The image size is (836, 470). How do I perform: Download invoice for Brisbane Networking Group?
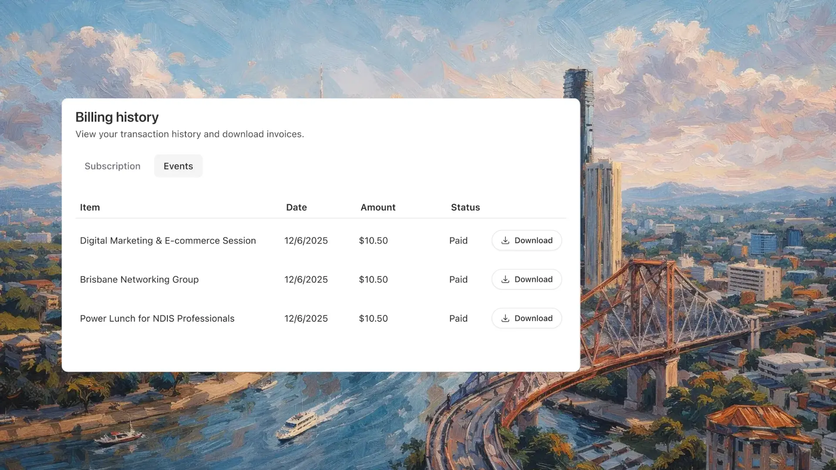click(526, 279)
